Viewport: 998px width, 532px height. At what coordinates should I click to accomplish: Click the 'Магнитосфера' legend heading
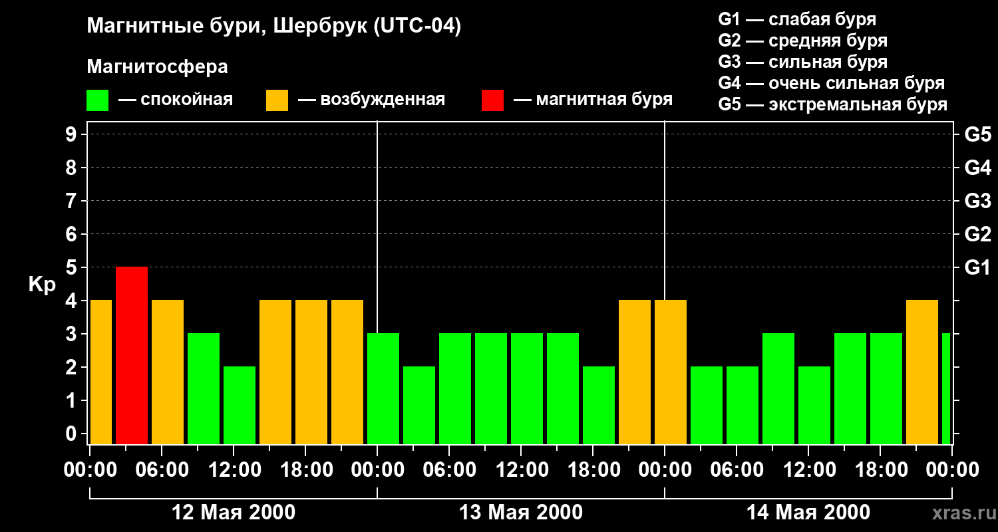157,67
